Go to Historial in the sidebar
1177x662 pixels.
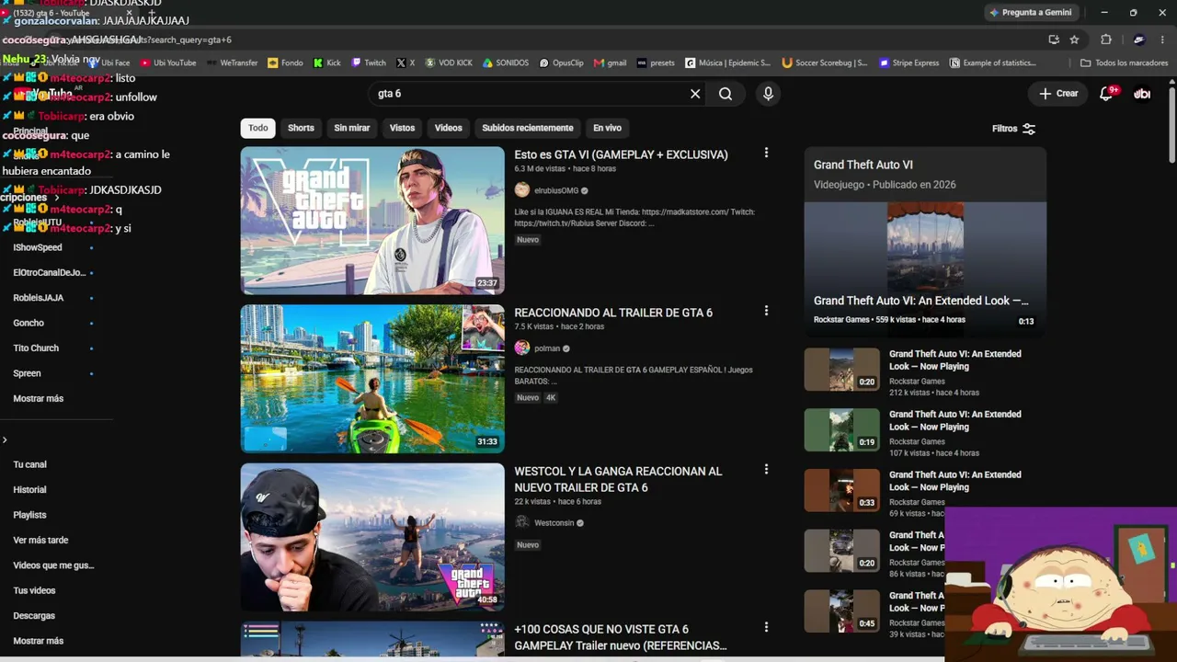pos(29,490)
